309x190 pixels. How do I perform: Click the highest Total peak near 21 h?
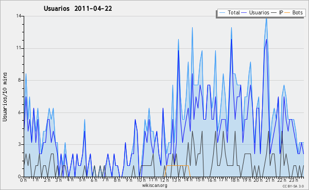point(266,18)
